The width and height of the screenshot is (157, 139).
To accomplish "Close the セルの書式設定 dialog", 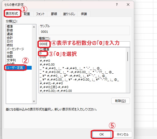I will tap(128, 5).
